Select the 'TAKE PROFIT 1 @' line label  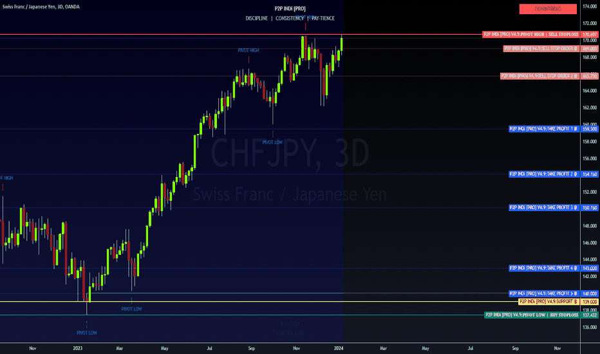(x=544, y=129)
